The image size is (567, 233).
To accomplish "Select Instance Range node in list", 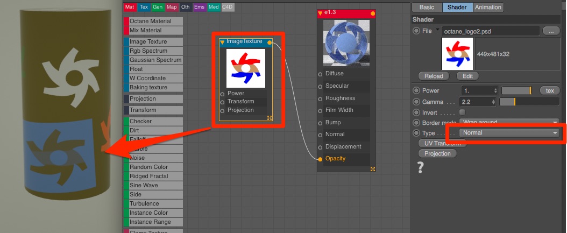I will click(x=153, y=222).
